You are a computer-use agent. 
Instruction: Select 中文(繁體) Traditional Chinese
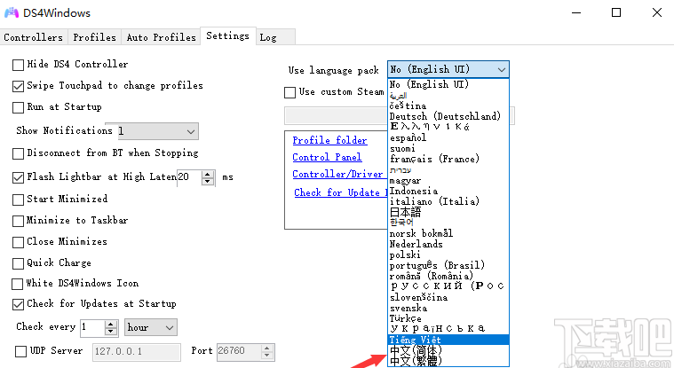(448, 361)
